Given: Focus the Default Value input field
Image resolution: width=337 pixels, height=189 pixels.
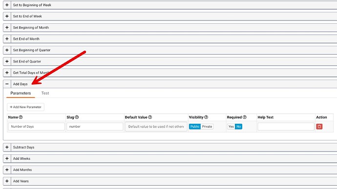Looking at the screenshot, I should [x=156, y=127].
